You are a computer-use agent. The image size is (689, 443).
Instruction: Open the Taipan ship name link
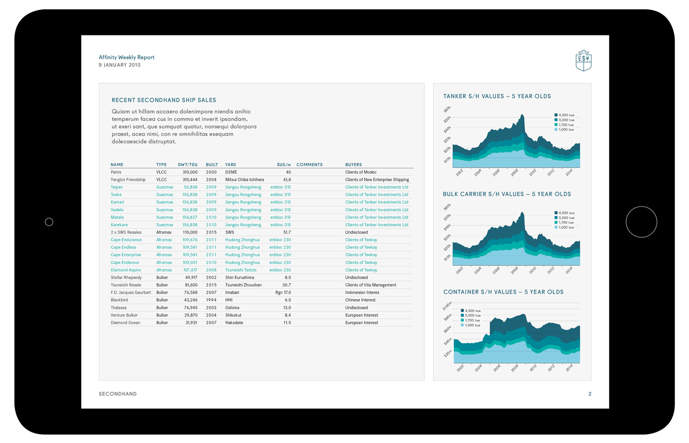point(117,187)
